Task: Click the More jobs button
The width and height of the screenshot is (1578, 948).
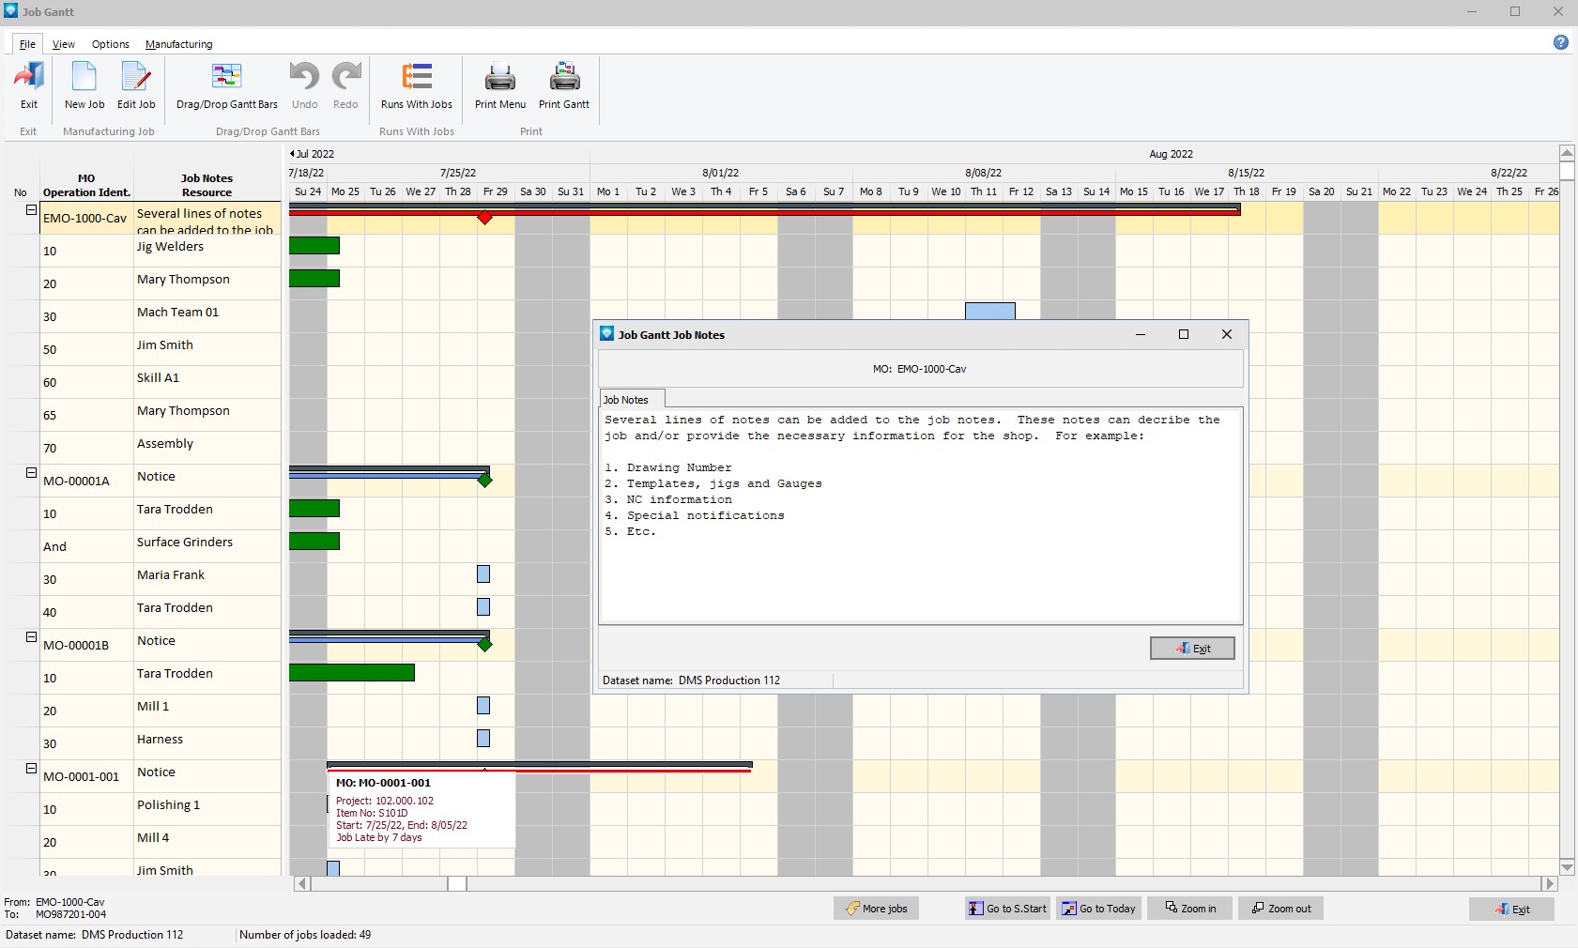Action: click(876, 909)
